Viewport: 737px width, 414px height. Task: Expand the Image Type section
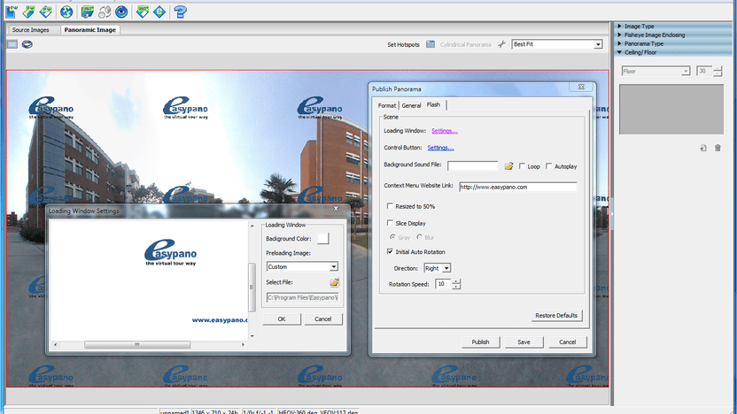click(x=619, y=27)
